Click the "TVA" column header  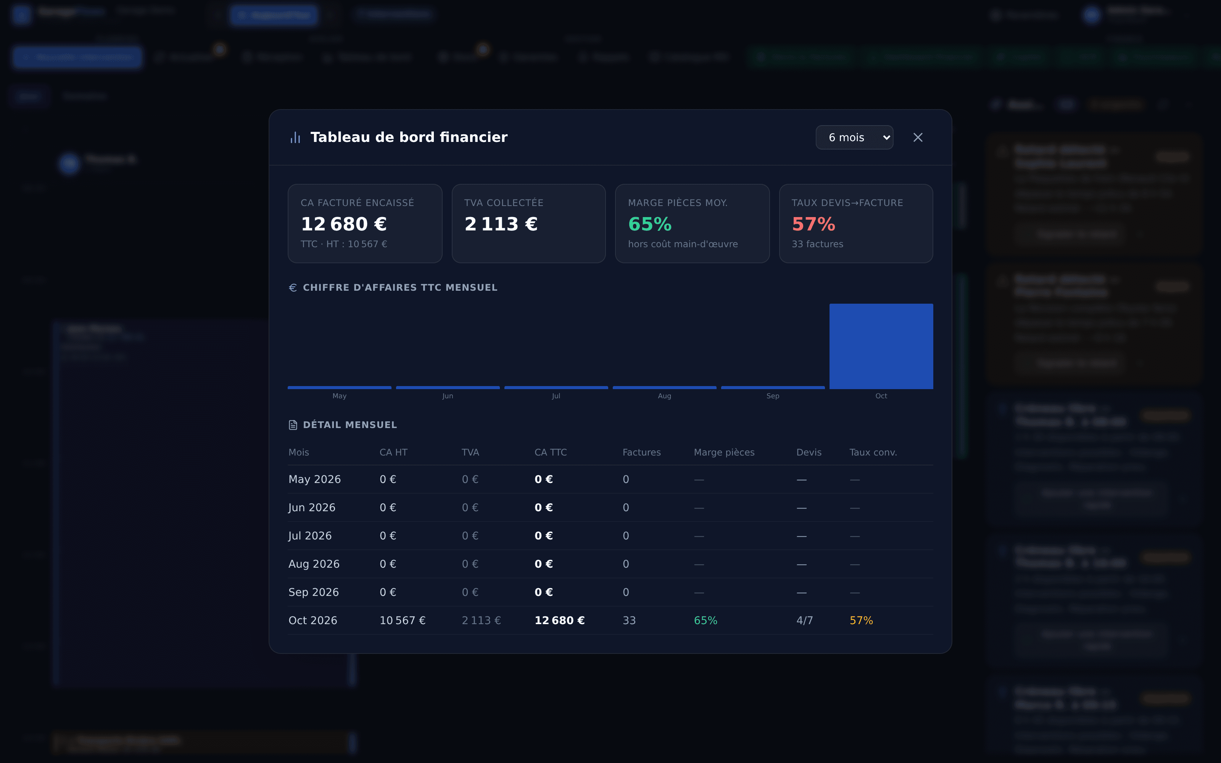tap(470, 453)
